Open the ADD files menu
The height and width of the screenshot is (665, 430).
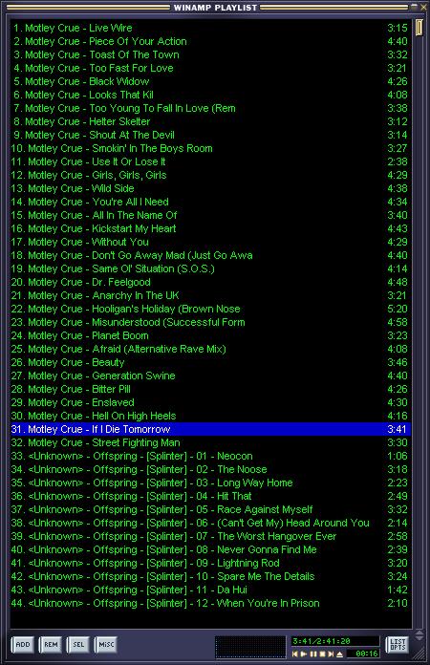23,645
